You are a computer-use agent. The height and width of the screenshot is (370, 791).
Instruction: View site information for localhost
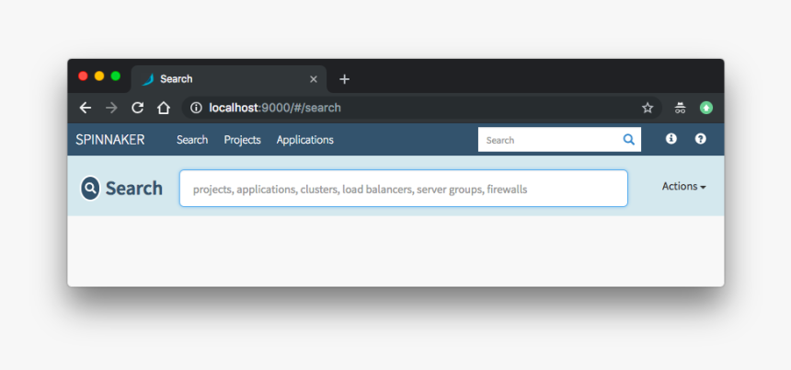[195, 108]
